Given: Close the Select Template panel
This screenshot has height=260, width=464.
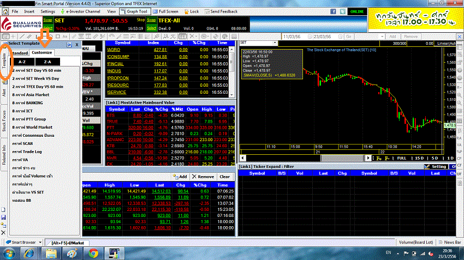Looking at the screenshot, I should (77, 45).
